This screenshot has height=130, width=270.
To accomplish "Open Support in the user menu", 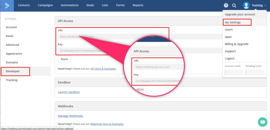I will point(230,51).
